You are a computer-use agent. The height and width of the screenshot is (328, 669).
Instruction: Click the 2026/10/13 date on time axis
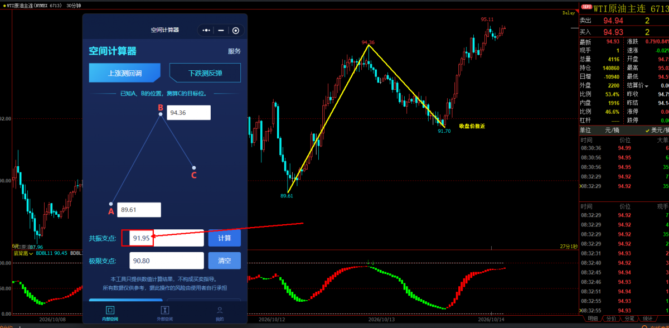click(x=381, y=320)
